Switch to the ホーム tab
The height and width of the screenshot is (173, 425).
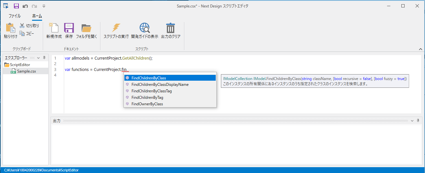click(37, 16)
